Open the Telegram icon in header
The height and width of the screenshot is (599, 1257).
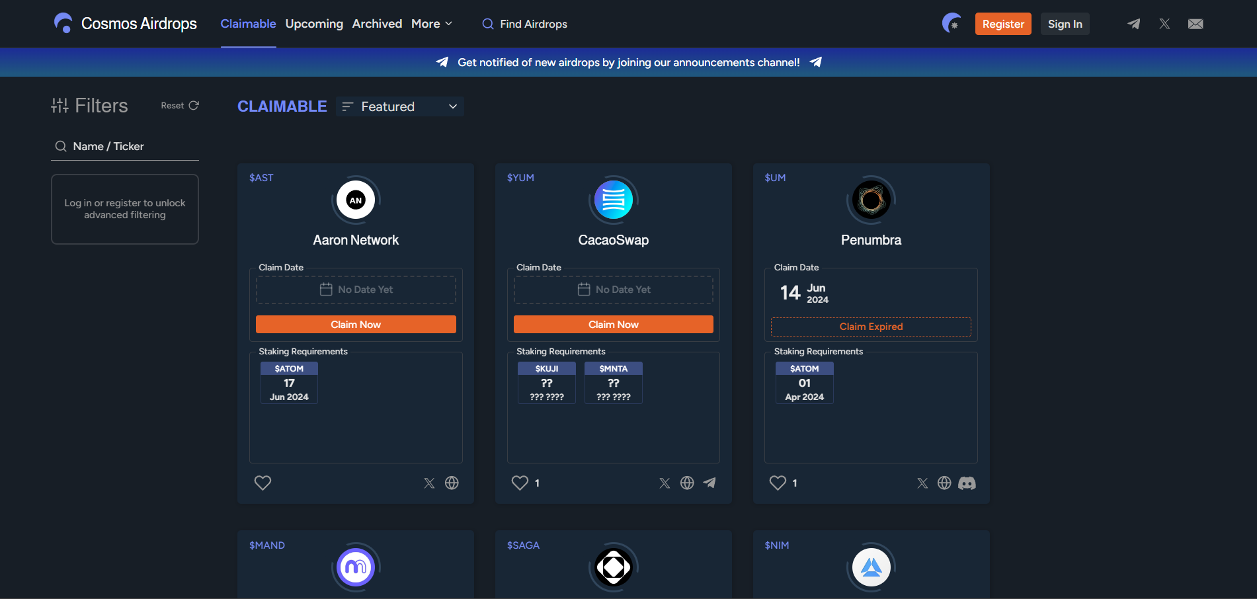1133,24
